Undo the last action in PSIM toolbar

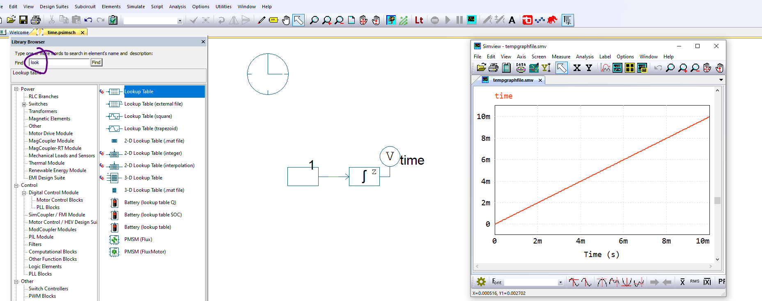click(88, 20)
